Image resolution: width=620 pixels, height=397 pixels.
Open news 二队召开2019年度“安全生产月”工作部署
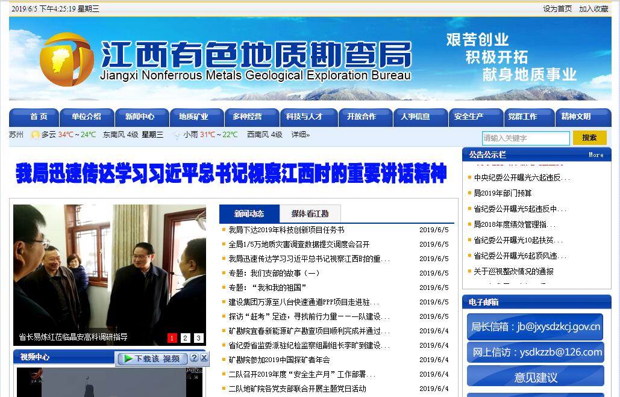[302, 374]
